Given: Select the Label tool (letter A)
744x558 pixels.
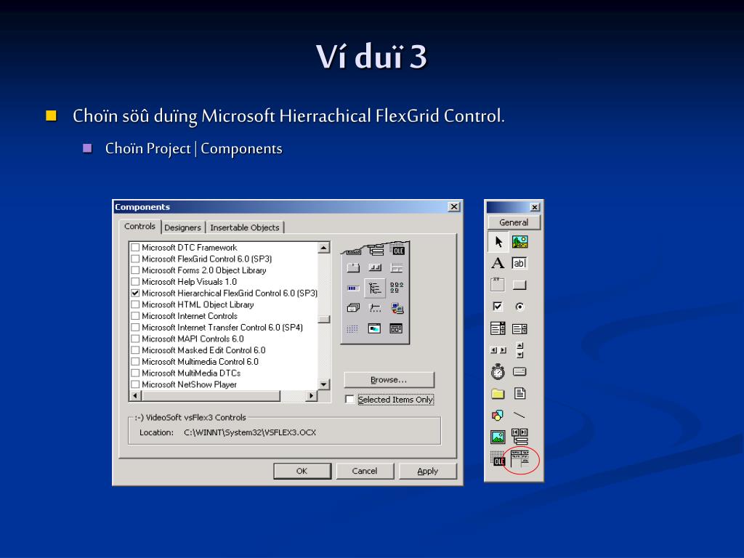Looking at the screenshot, I should pos(498,263).
